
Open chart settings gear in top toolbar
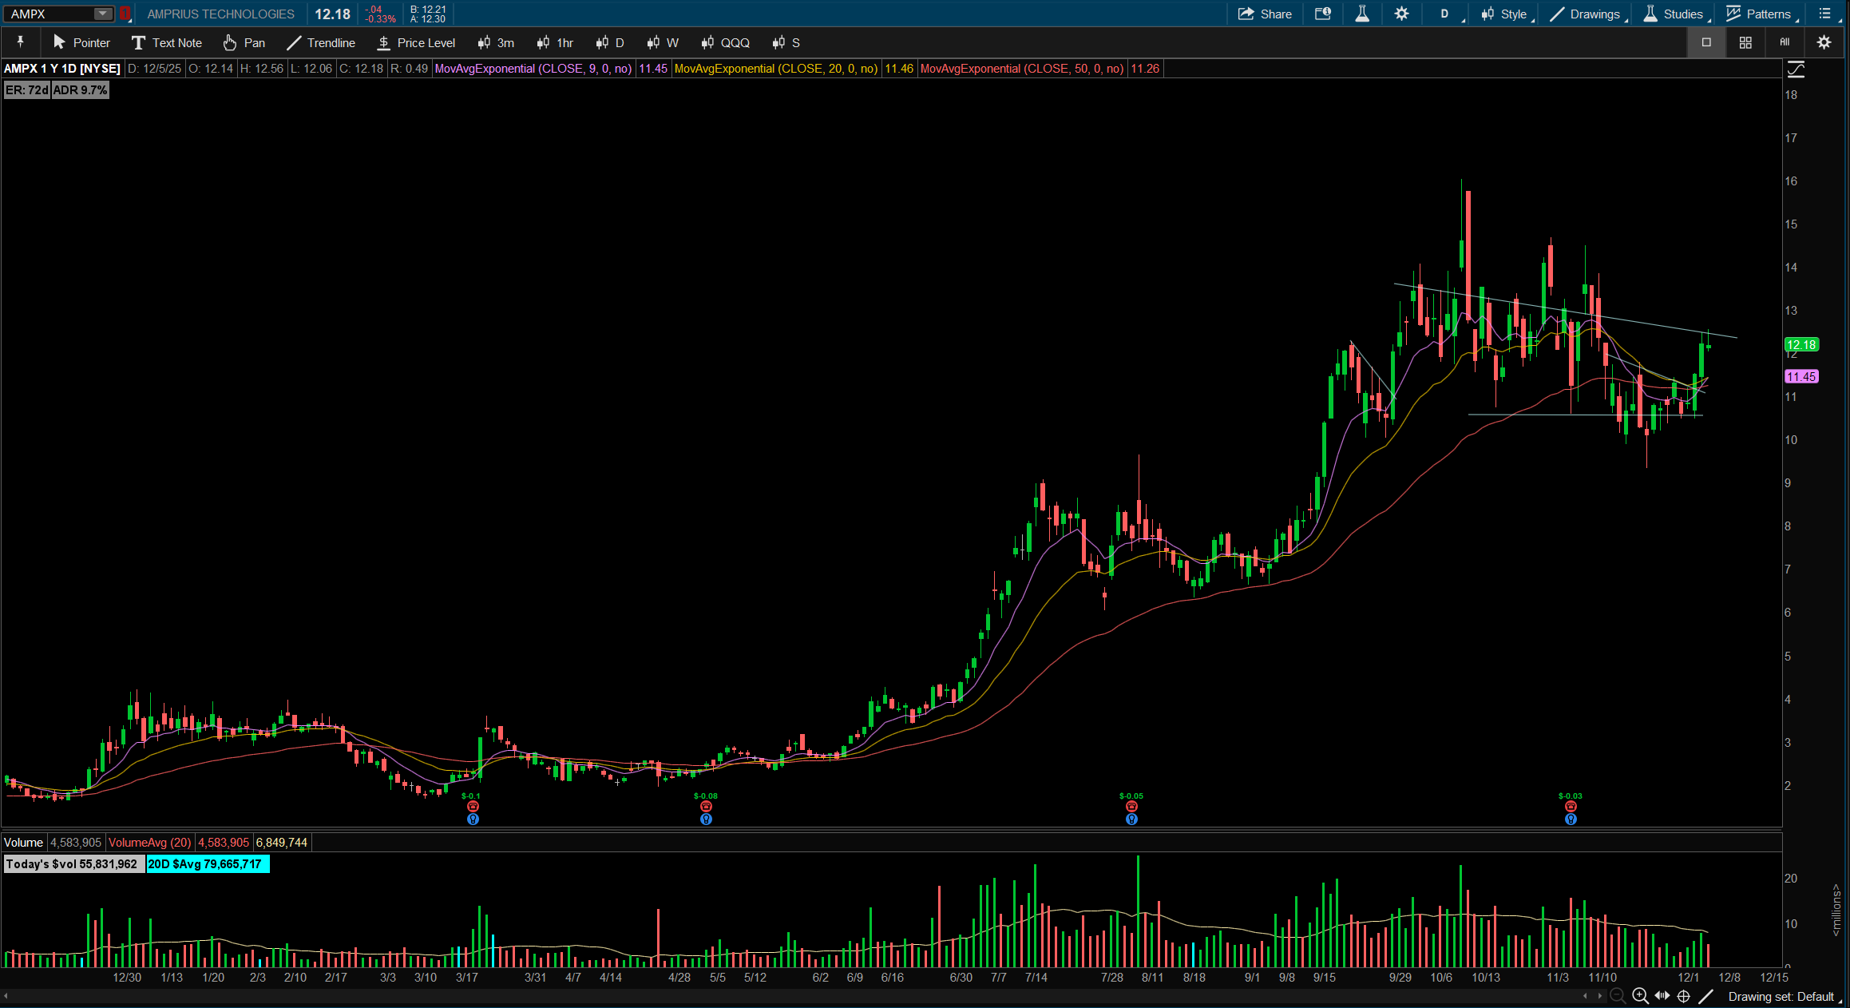coord(1401,14)
